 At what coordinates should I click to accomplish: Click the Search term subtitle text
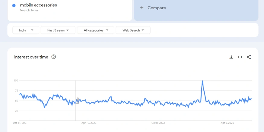29,10
